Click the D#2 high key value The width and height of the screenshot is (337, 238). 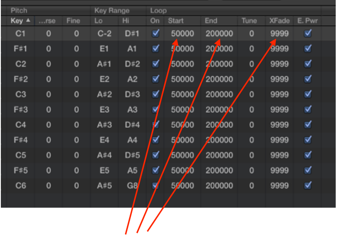[132, 64]
